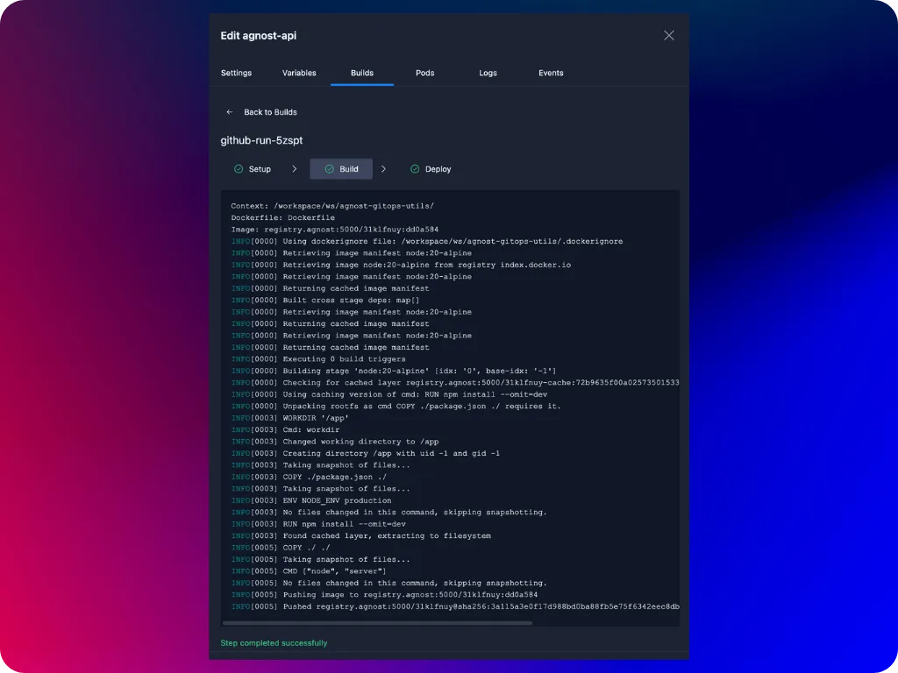The image size is (898, 673).
Task: Click 'CMD ["node", "server"]' log line
Action: point(309,571)
